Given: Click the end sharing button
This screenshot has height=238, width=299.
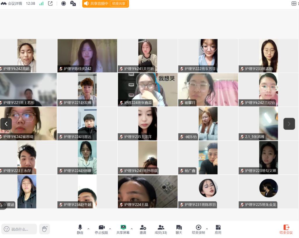Looking at the screenshot, I should 119,3.
